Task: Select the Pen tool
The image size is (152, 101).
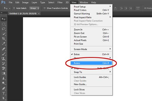Action: click(x=4, y=88)
